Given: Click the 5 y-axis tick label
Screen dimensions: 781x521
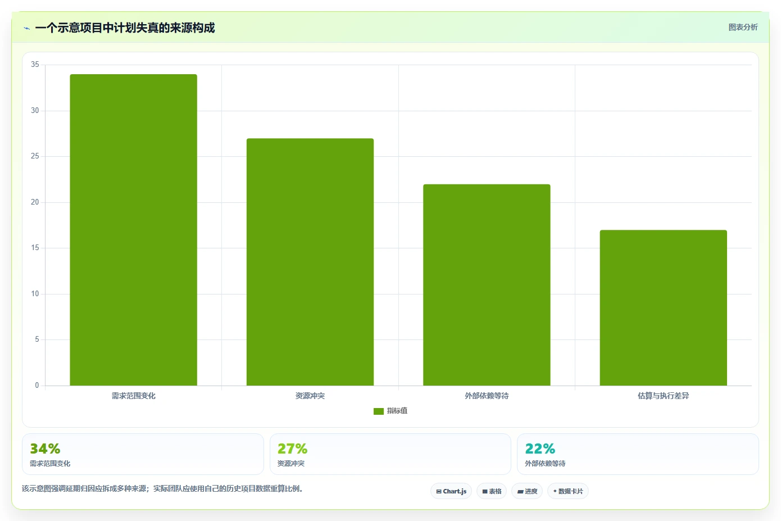Looking at the screenshot, I should coord(37,339).
